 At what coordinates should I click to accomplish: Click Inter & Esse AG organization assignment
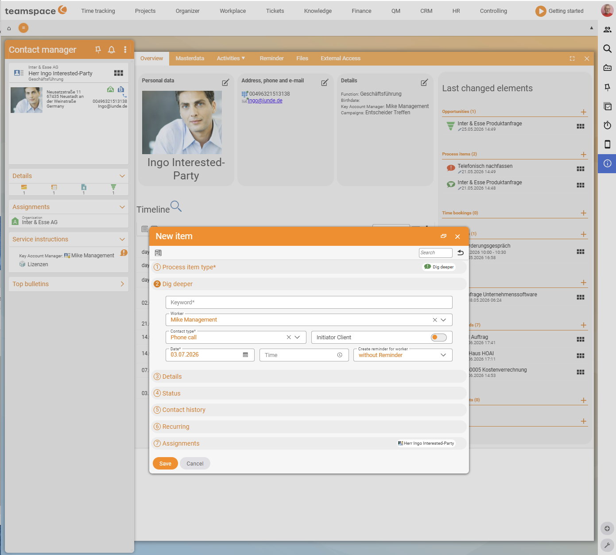pyautogui.click(x=40, y=222)
